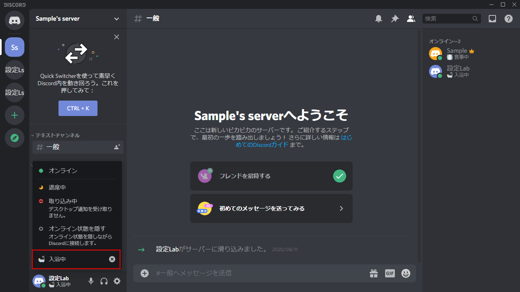
Task: Click 設定Lab name in join message
Action: pos(168,249)
